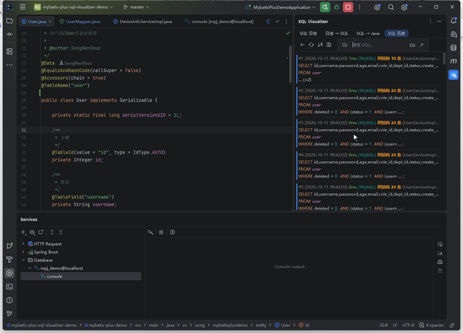Open the project name dropdown
463x333 pixels.
point(74,7)
